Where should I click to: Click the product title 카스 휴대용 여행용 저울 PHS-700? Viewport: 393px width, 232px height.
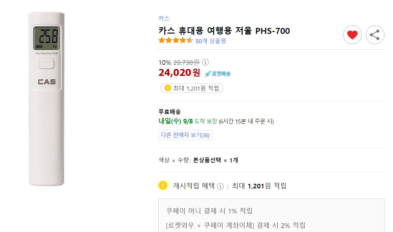click(x=224, y=31)
